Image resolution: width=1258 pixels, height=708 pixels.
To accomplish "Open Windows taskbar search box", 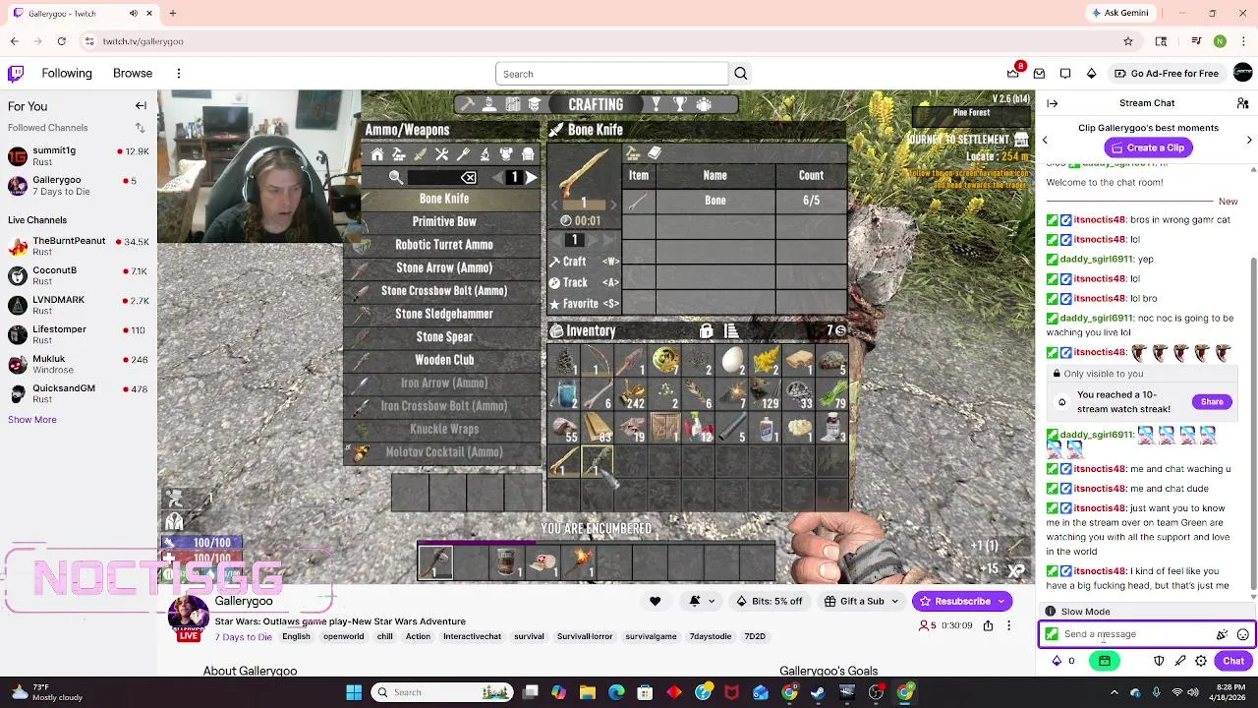I will 442,692.
